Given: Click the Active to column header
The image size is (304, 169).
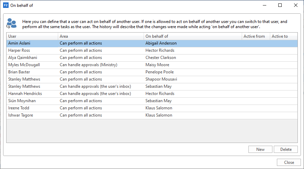Looking at the screenshot, I should (x=283, y=36).
